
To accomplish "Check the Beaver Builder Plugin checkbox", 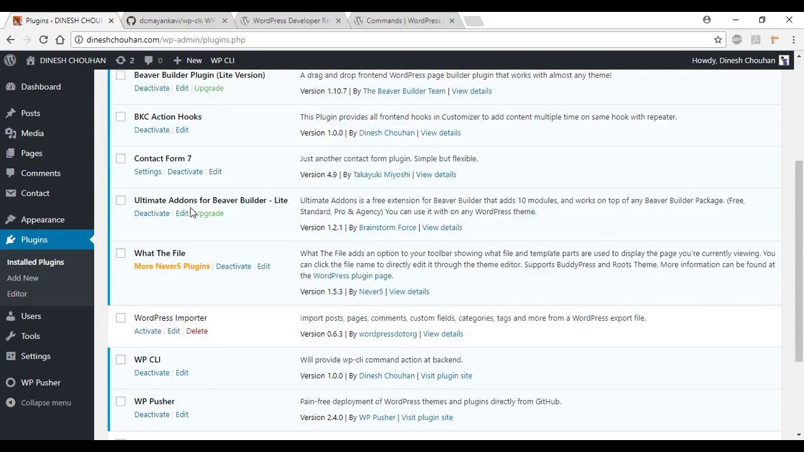I will 121,75.
